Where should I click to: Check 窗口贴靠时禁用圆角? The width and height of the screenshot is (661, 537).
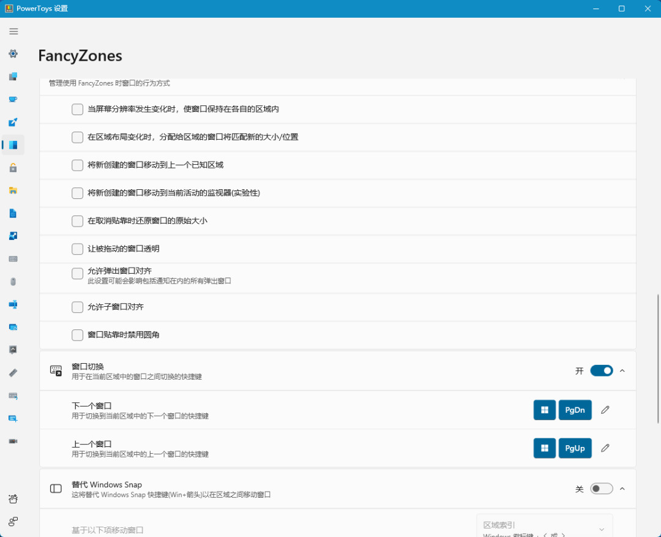(77, 335)
